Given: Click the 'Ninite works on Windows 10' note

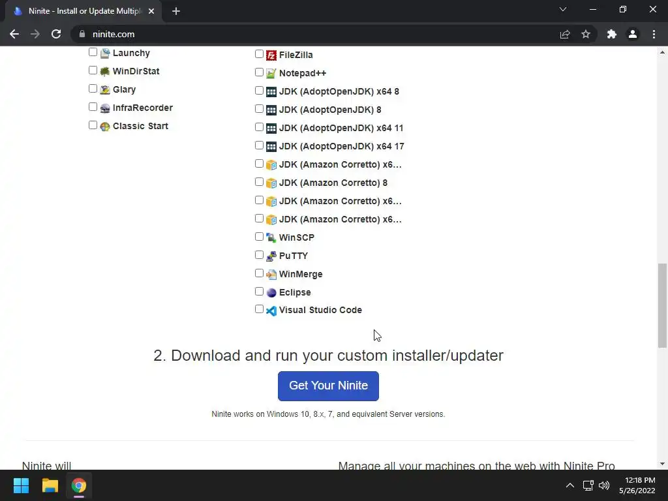Looking at the screenshot, I should 329,414.
